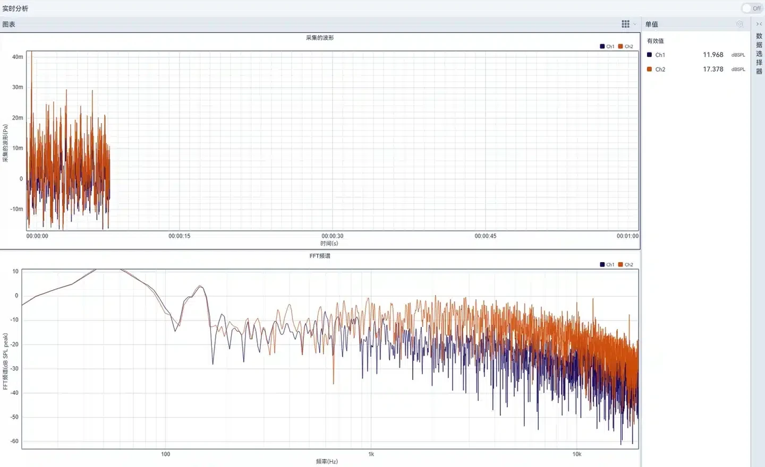Toggle Ch1 in the waveform legend

[607, 46]
